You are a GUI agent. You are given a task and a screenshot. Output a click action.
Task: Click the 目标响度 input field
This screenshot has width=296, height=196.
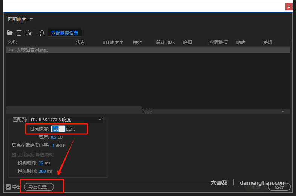click(x=58, y=129)
